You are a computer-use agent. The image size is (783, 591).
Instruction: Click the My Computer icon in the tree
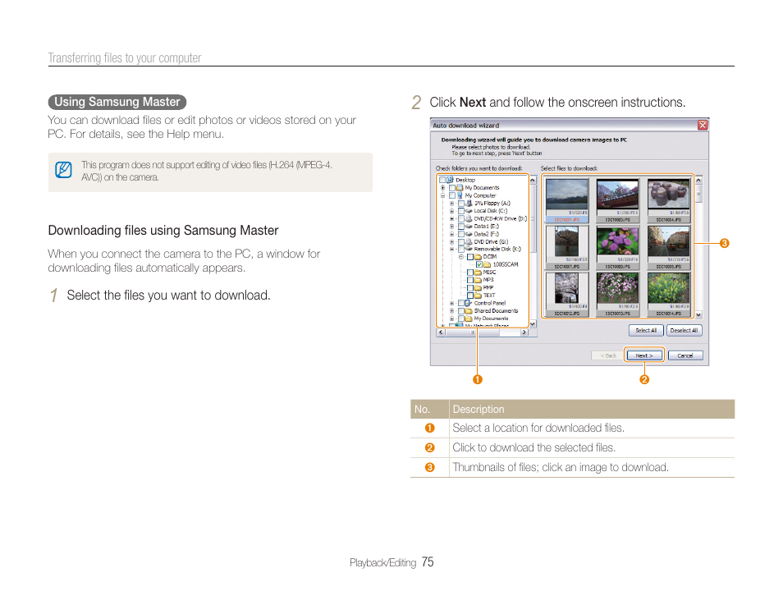click(x=460, y=195)
